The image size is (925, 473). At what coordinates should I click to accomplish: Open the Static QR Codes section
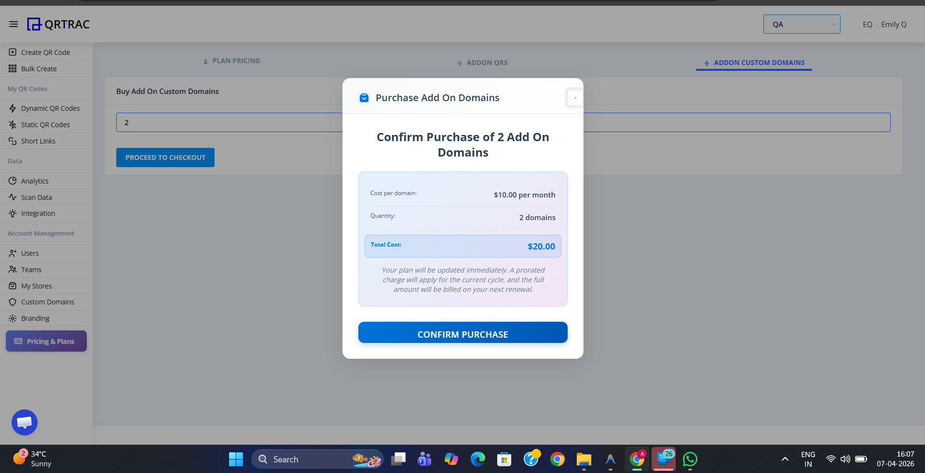click(13, 124)
